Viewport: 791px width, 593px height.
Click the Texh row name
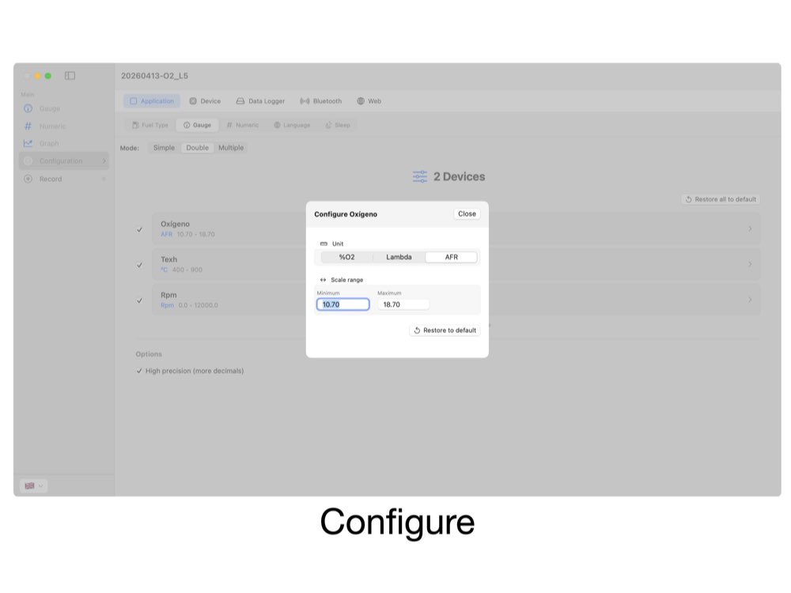click(x=169, y=259)
